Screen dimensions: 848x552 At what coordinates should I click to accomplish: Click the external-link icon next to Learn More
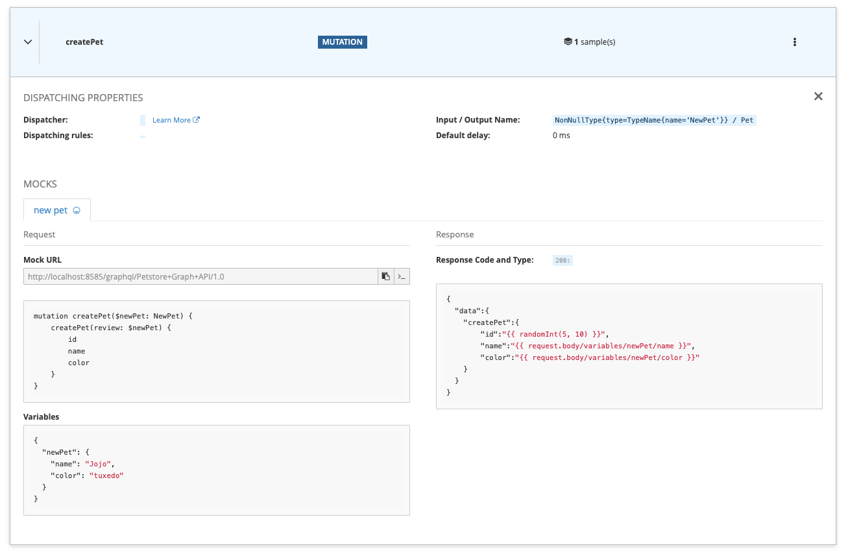(196, 119)
